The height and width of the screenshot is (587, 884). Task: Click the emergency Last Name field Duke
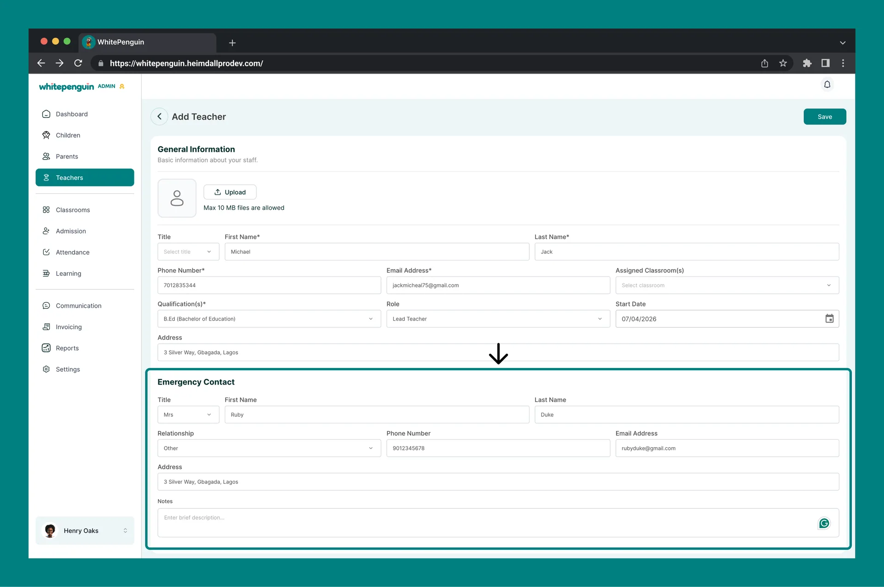(686, 414)
